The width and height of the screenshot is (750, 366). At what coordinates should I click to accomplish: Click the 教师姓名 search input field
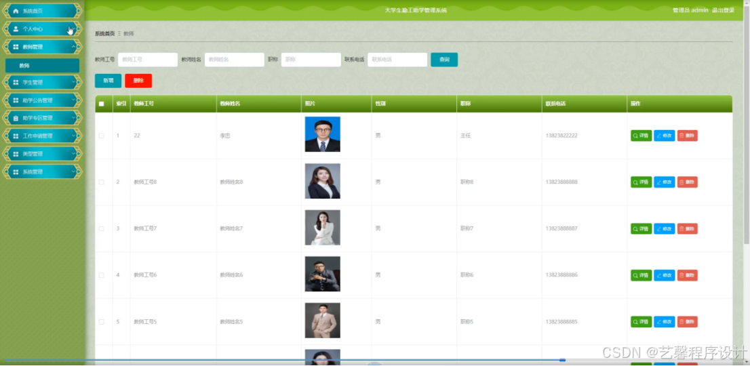point(235,60)
